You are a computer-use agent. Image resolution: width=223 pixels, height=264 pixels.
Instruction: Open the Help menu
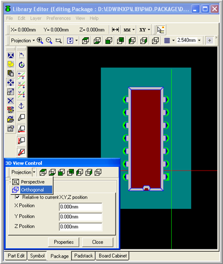pos(94,18)
